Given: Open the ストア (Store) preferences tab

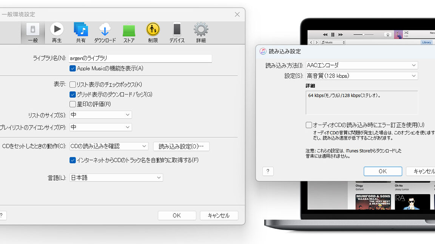Looking at the screenshot, I should pyautogui.click(x=129, y=33).
